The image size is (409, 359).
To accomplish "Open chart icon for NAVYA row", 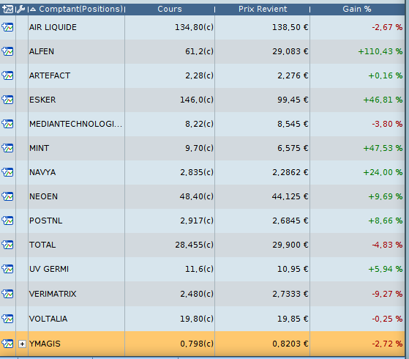I will [7, 172].
